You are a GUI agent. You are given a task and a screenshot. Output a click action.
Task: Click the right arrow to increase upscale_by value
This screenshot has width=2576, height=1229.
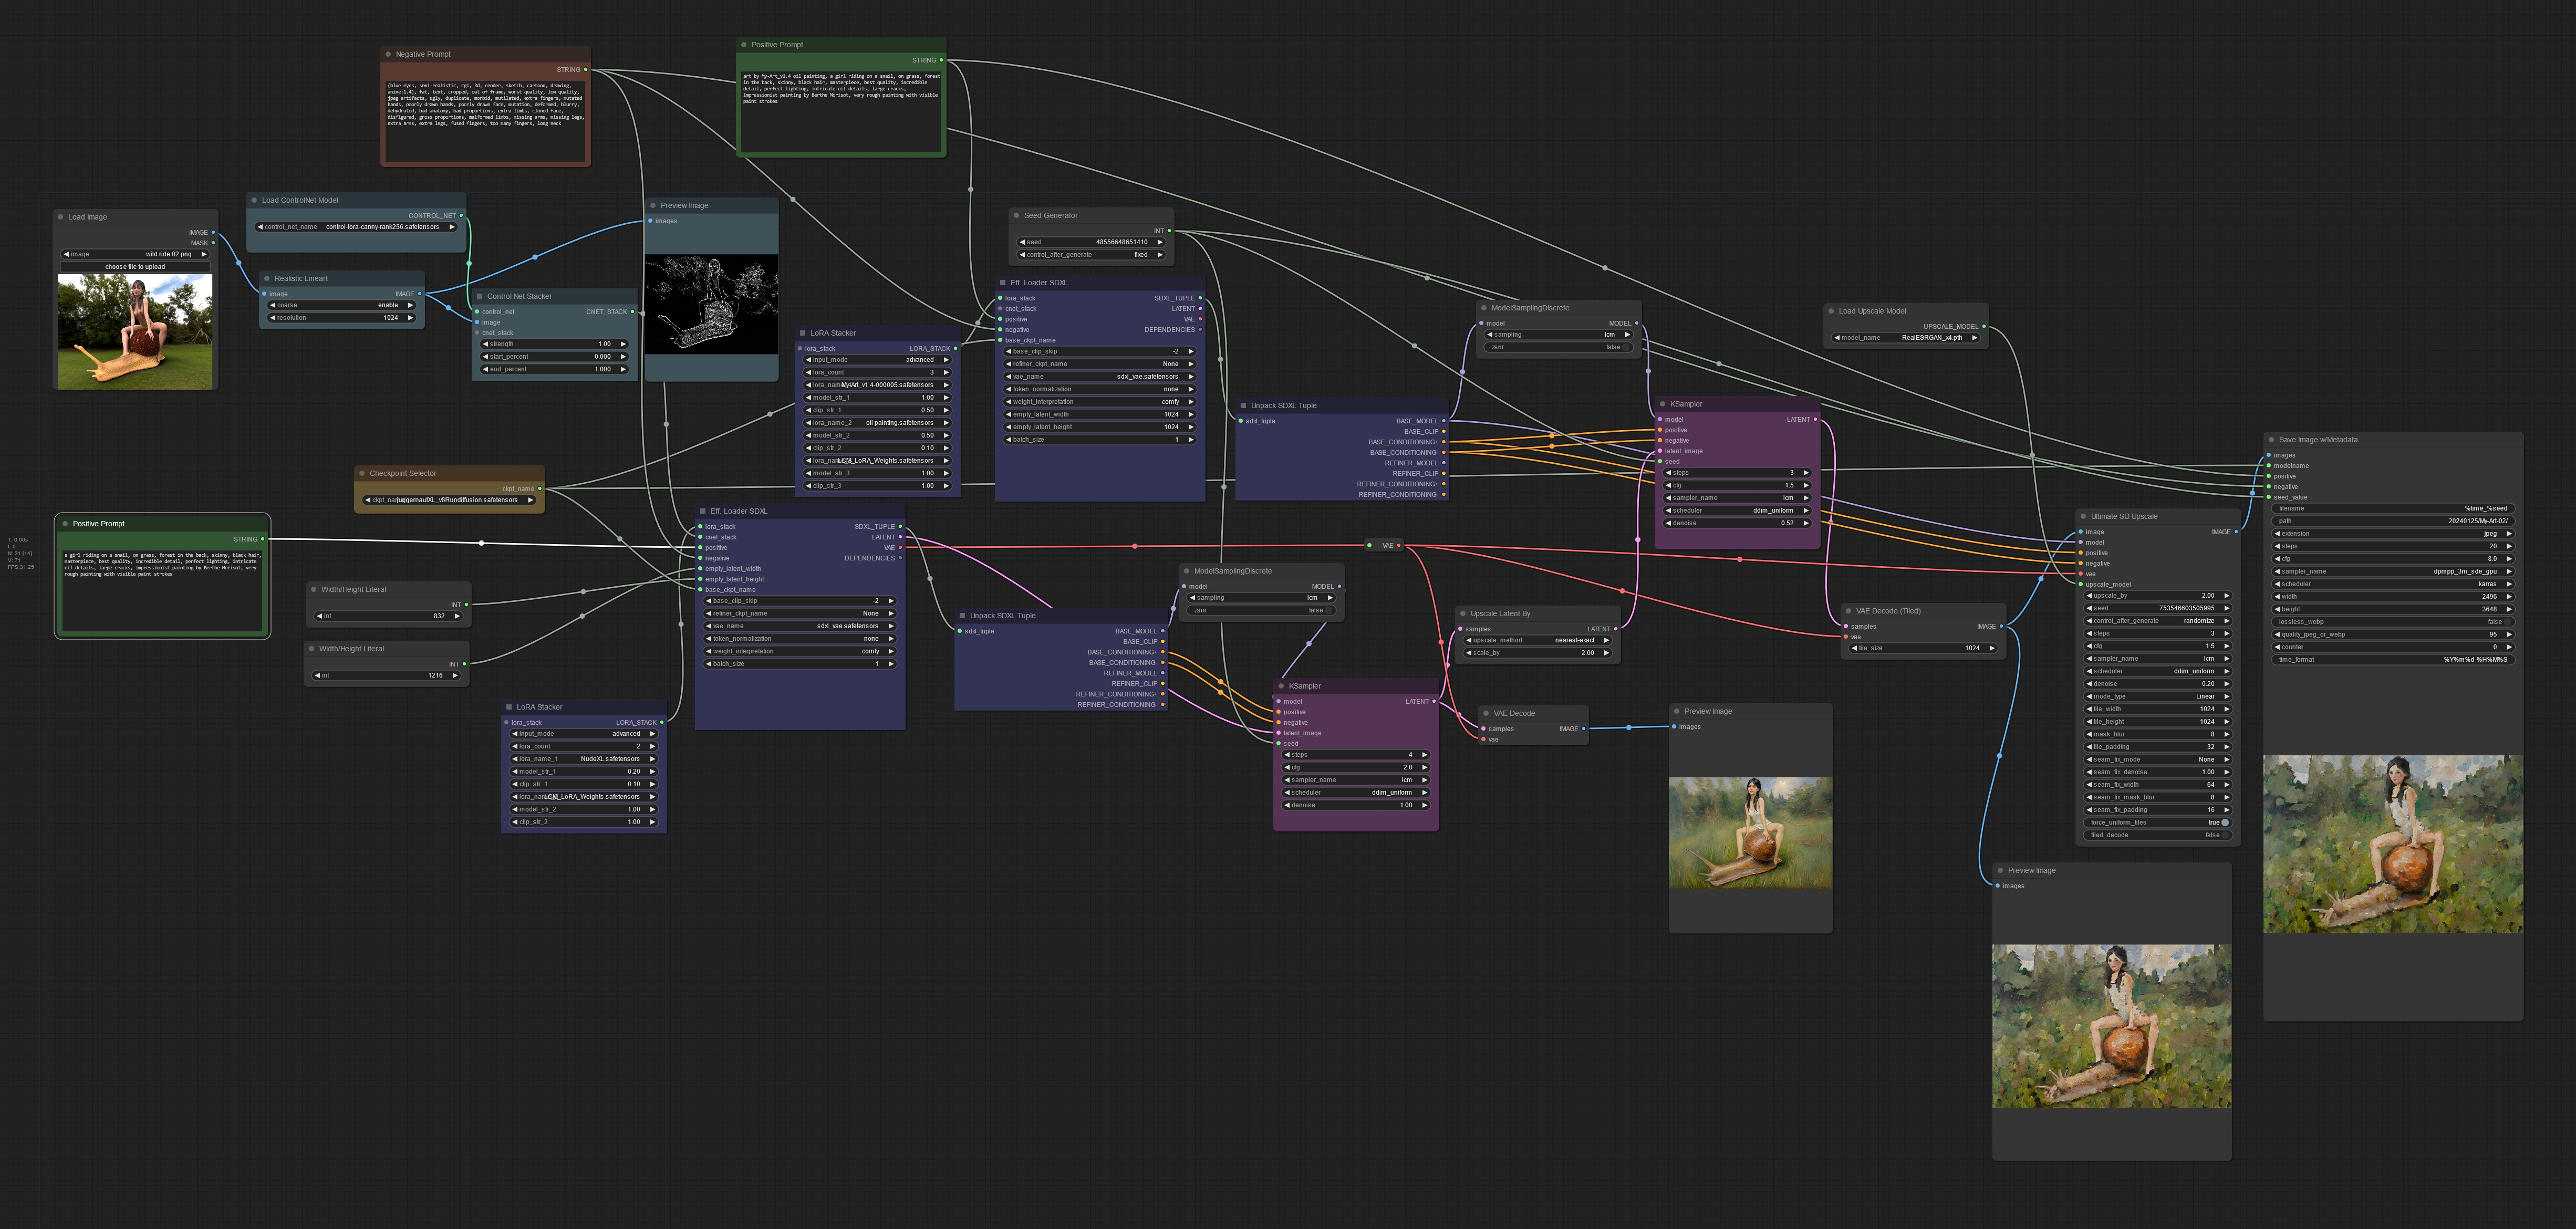click(x=2226, y=596)
